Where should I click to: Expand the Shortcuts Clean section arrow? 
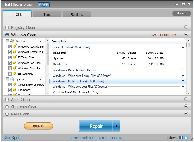click(186, 106)
